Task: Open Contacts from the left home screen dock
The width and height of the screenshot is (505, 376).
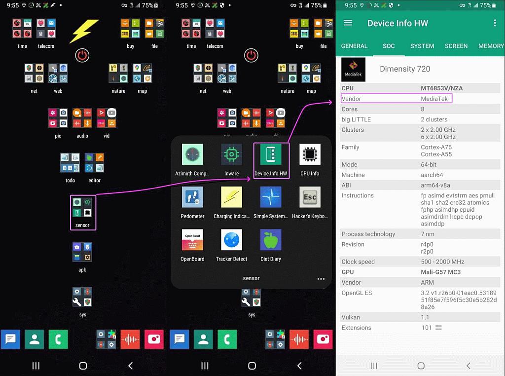Action: pyautogui.click(x=34, y=339)
